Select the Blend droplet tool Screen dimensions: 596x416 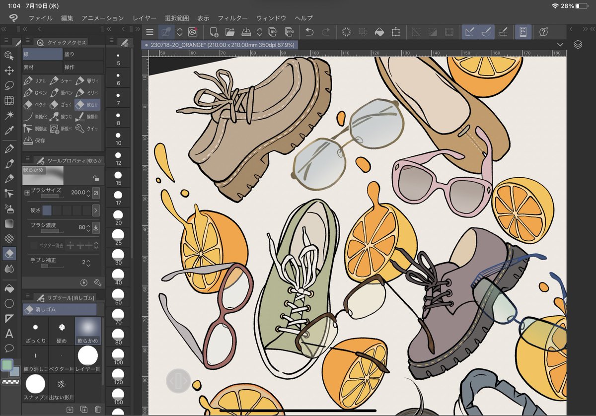tap(9, 269)
